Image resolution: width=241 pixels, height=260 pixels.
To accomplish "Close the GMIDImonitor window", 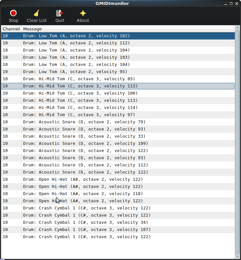I will point(237,4).
